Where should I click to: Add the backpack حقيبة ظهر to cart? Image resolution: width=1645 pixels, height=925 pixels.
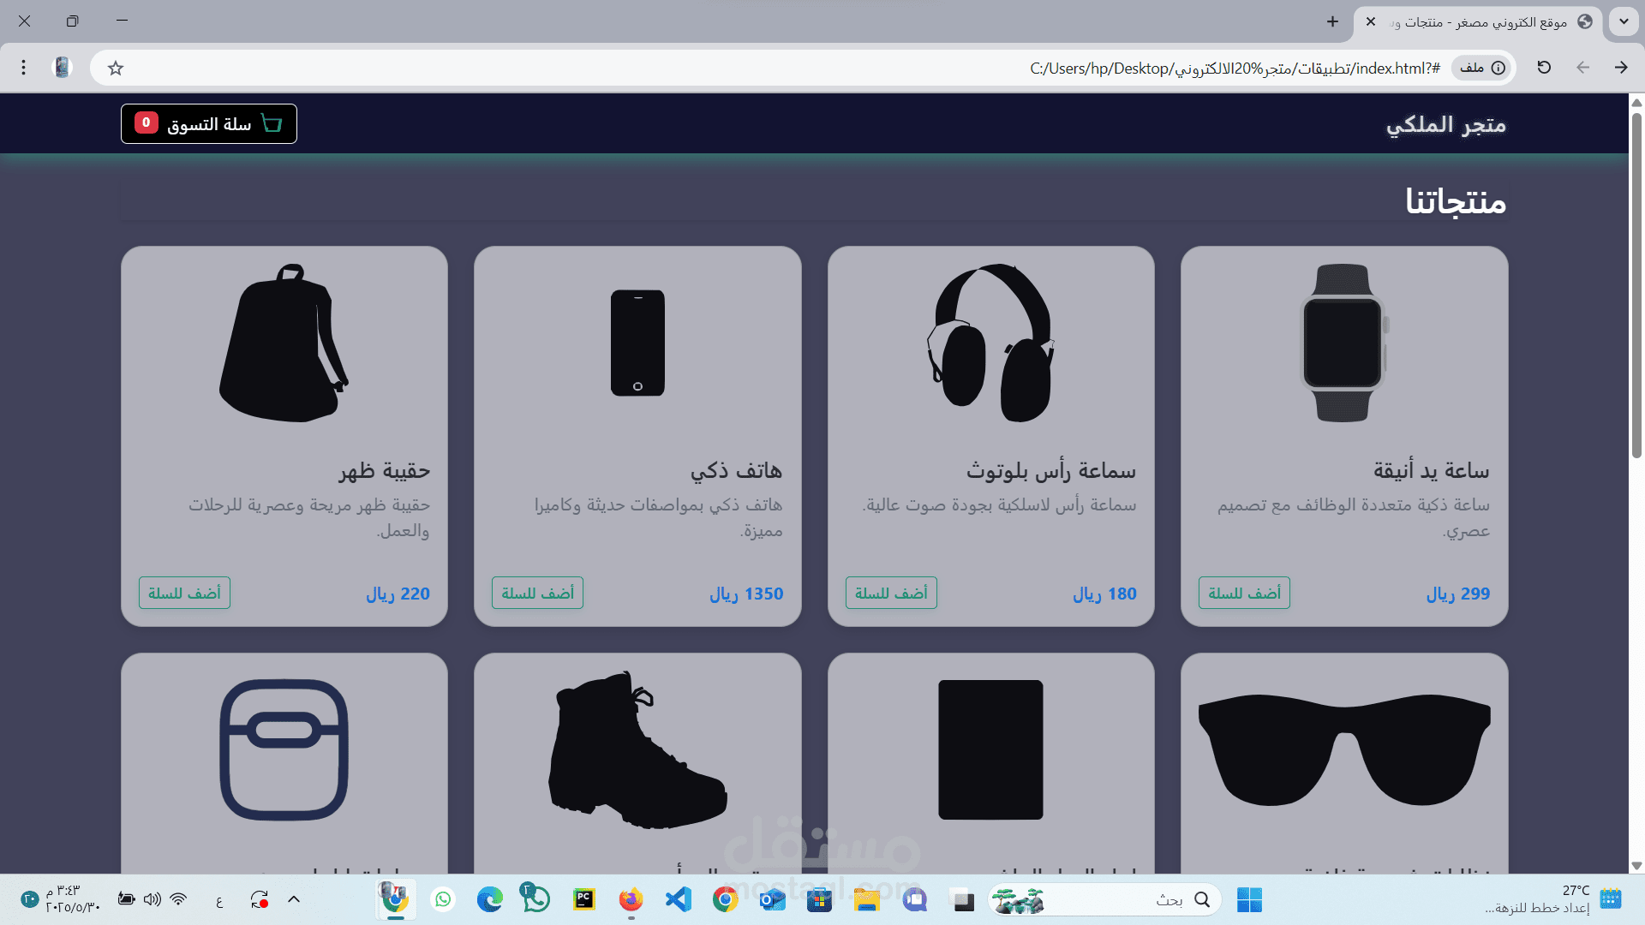[184, 593]
